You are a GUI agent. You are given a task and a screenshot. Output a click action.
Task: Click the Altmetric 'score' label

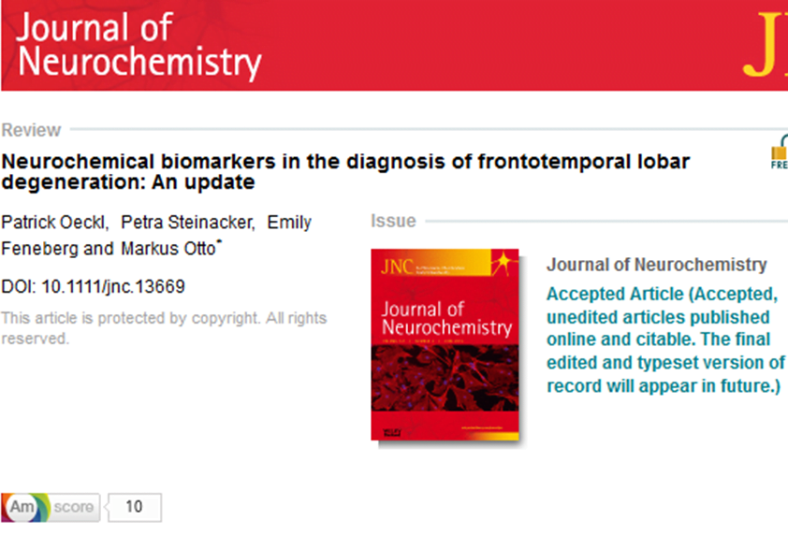73,507
